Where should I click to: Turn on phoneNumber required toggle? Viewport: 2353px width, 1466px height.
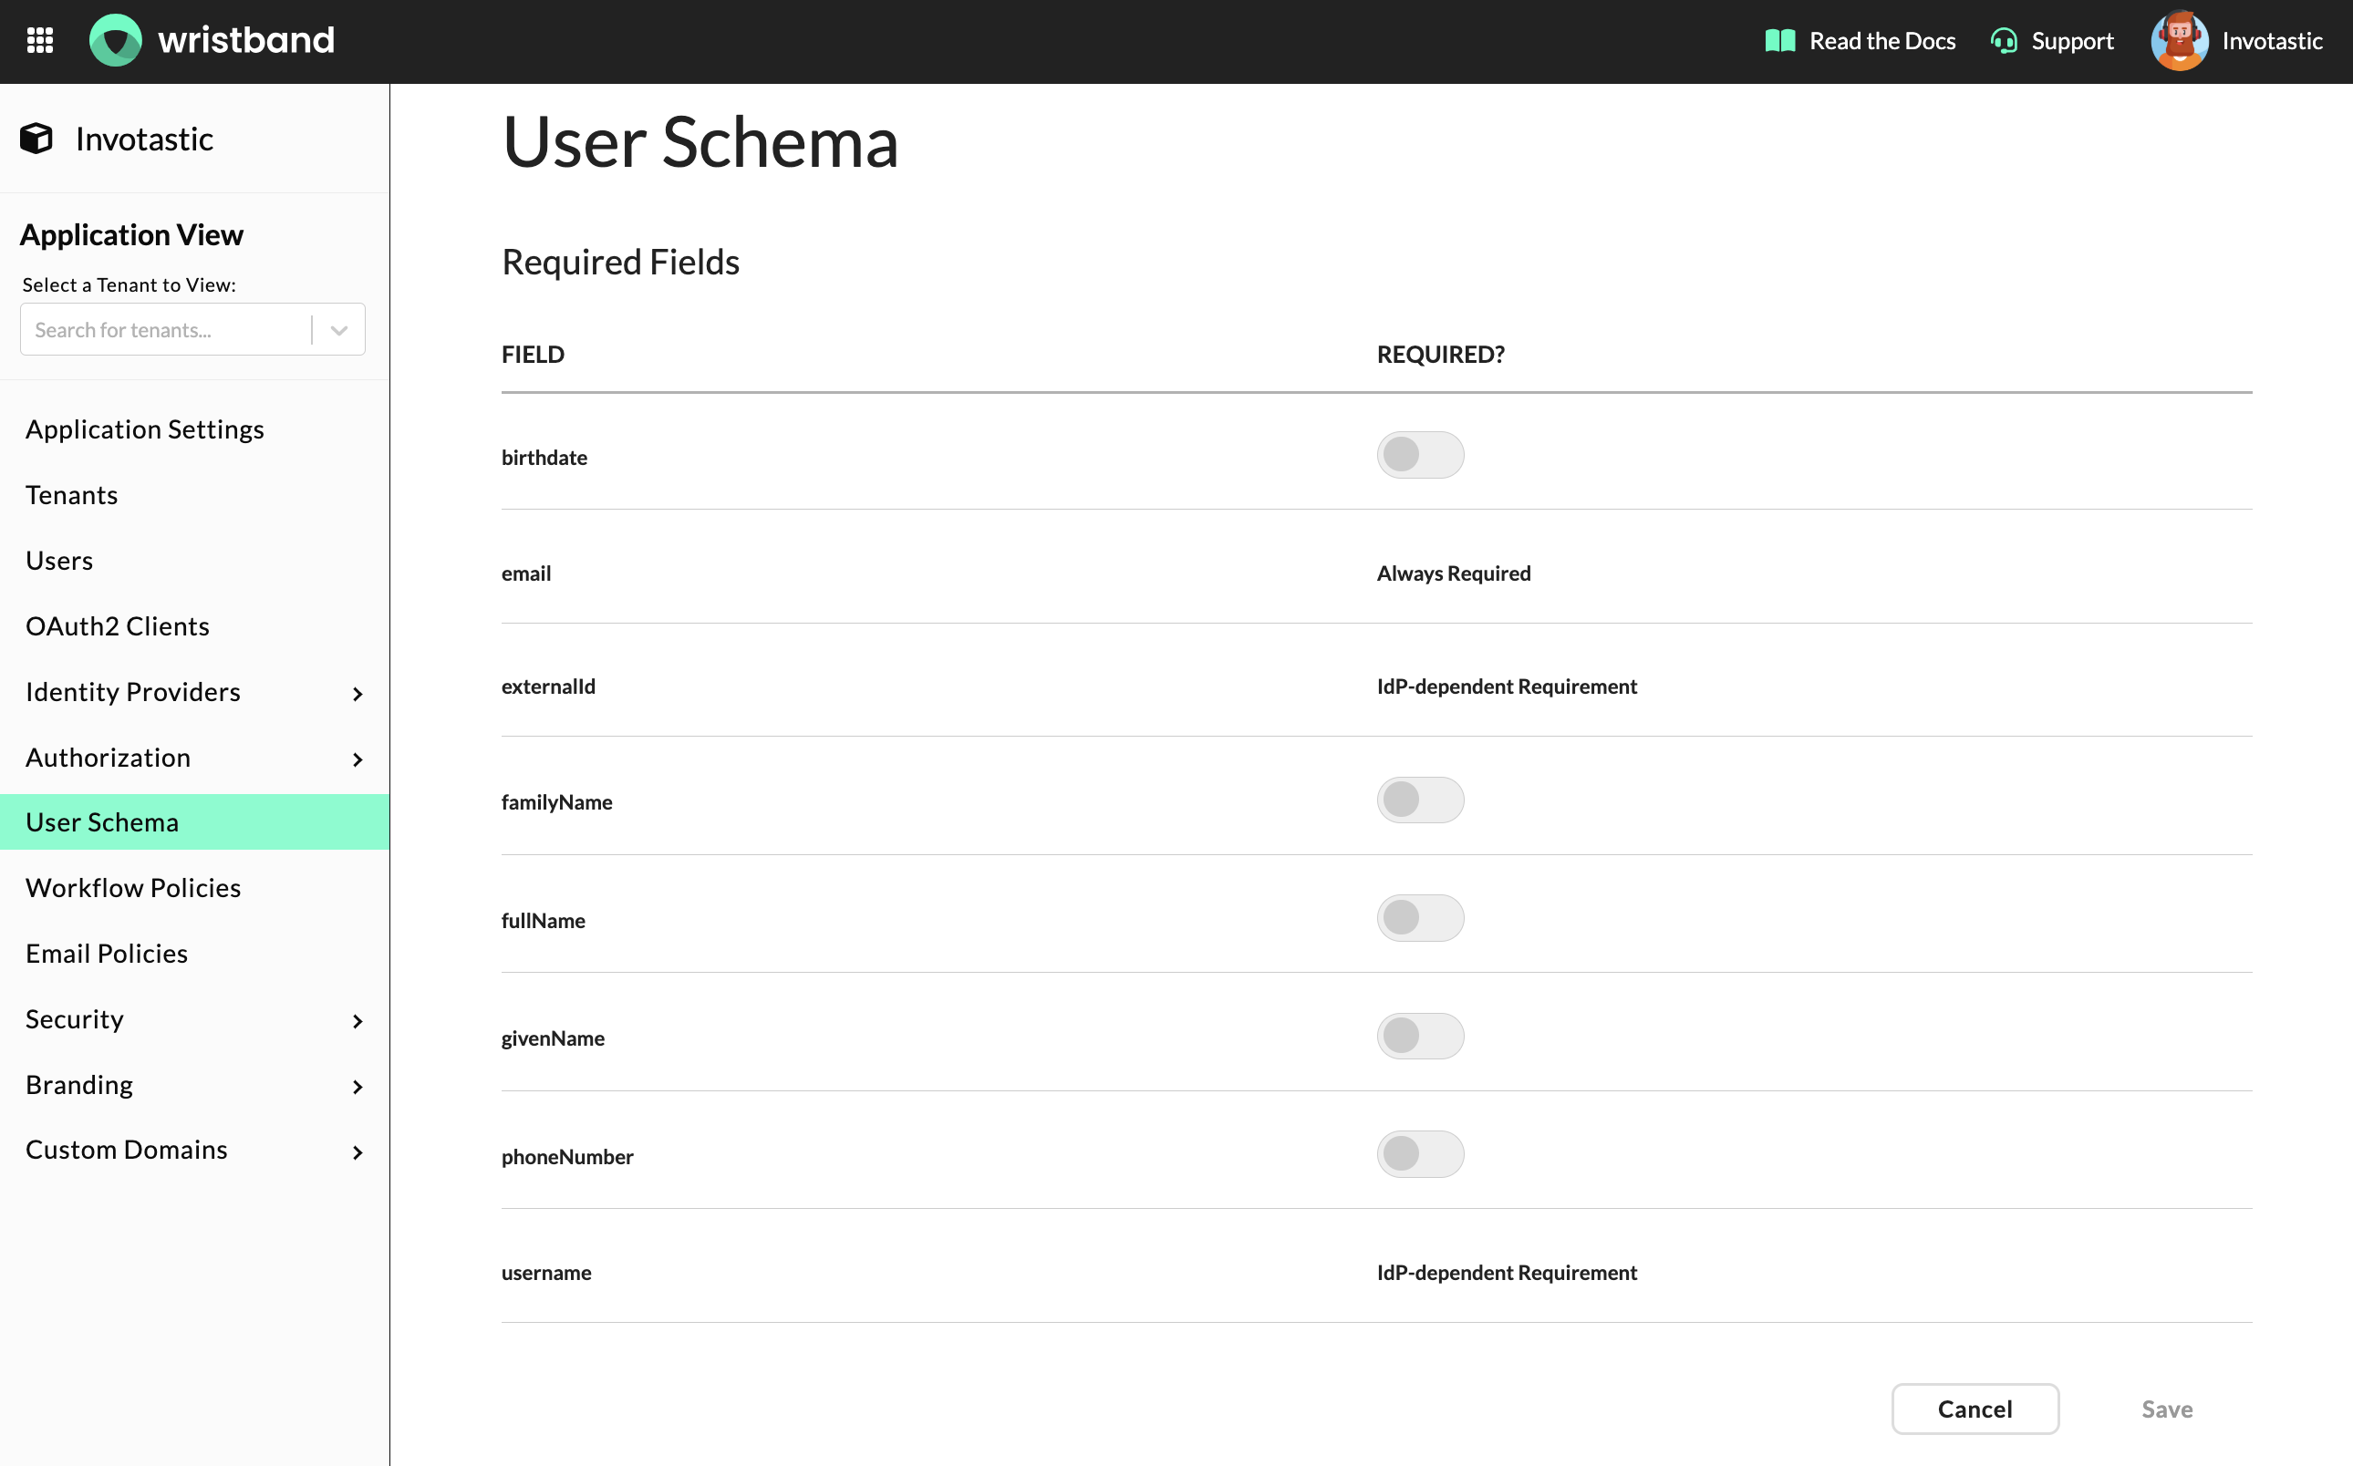click(x=1419, y=1154)
